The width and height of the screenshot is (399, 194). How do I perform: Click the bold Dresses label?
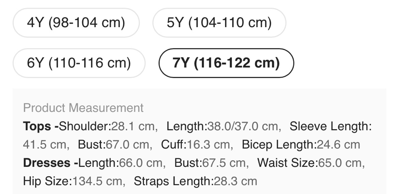[48, 163]
